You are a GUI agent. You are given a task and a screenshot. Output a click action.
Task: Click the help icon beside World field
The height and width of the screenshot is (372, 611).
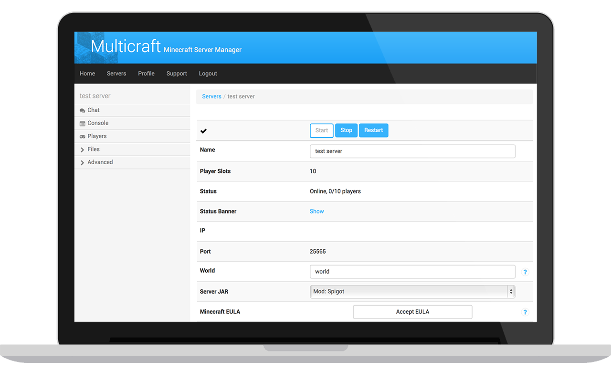point(525,272)
